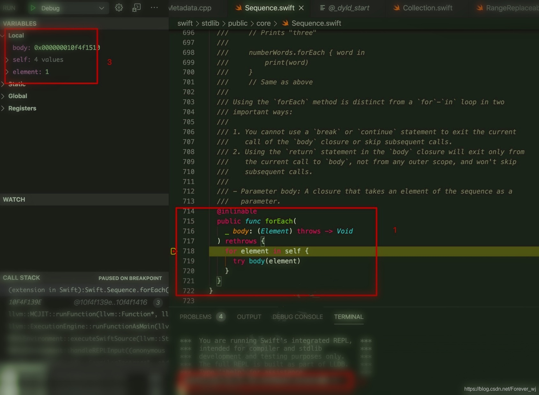Select the 10F4F139E stack frame
539x395 pixels.
(84, 302)
